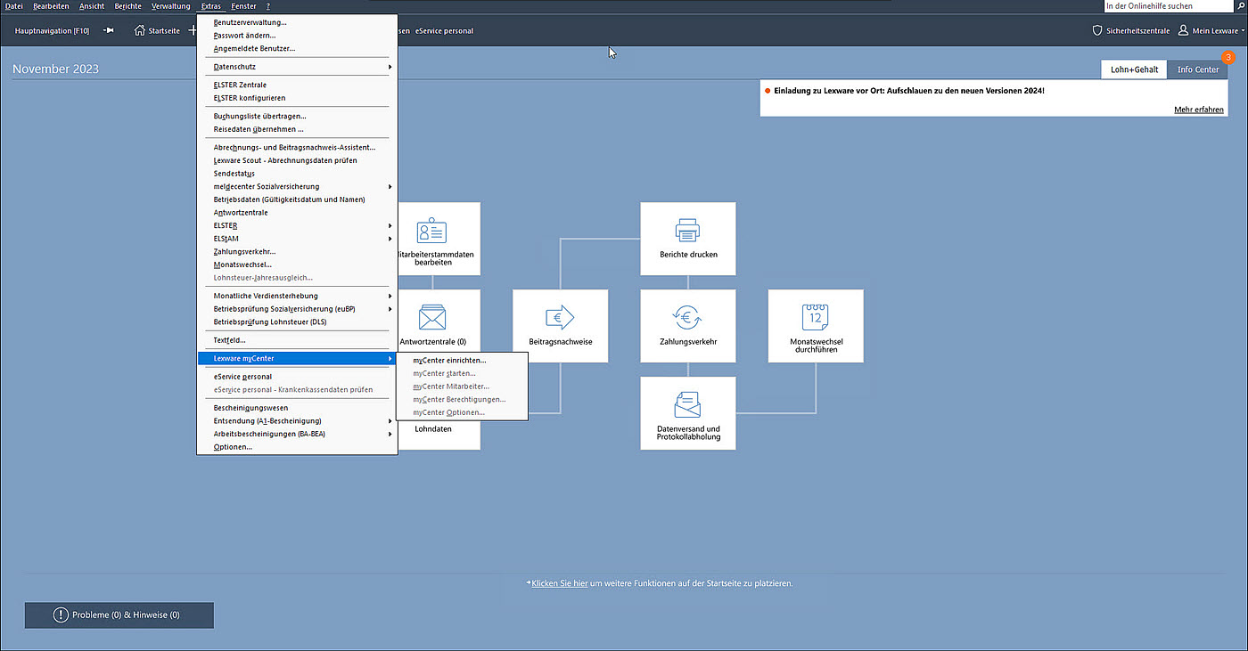Open the Beitragsnachweise euro arrow icon
Image resolution: width=1248 pixels, height=651 pixels.
(x=560, y=318)
